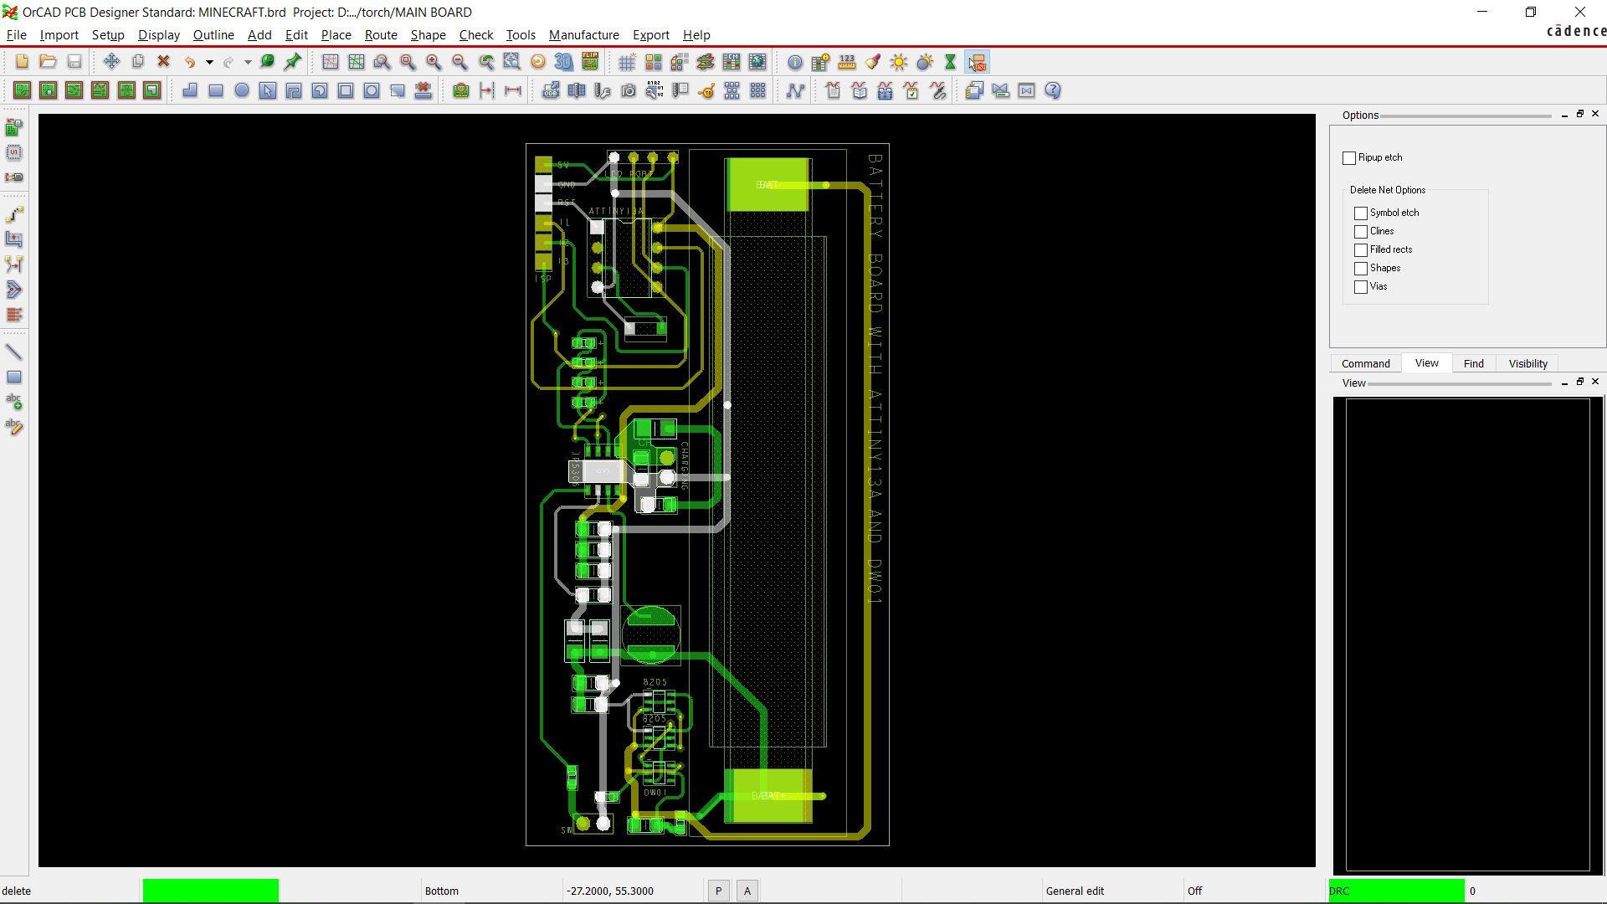Open the Manufacture menu
Viewport: 1607px width, 904px height.
tap(583, 35)
